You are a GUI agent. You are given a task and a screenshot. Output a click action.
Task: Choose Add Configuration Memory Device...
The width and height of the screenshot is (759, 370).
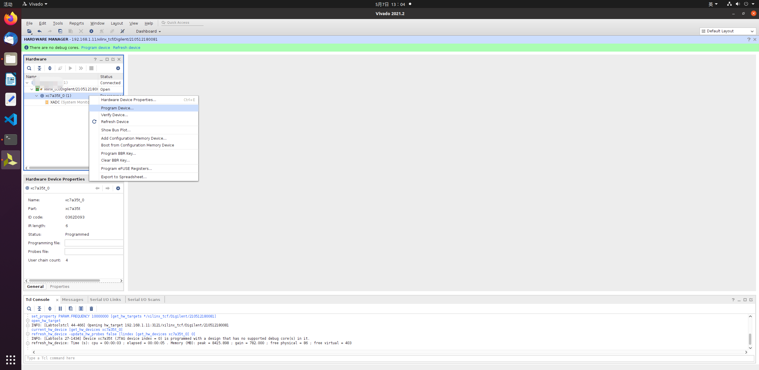tap(134, 138)
